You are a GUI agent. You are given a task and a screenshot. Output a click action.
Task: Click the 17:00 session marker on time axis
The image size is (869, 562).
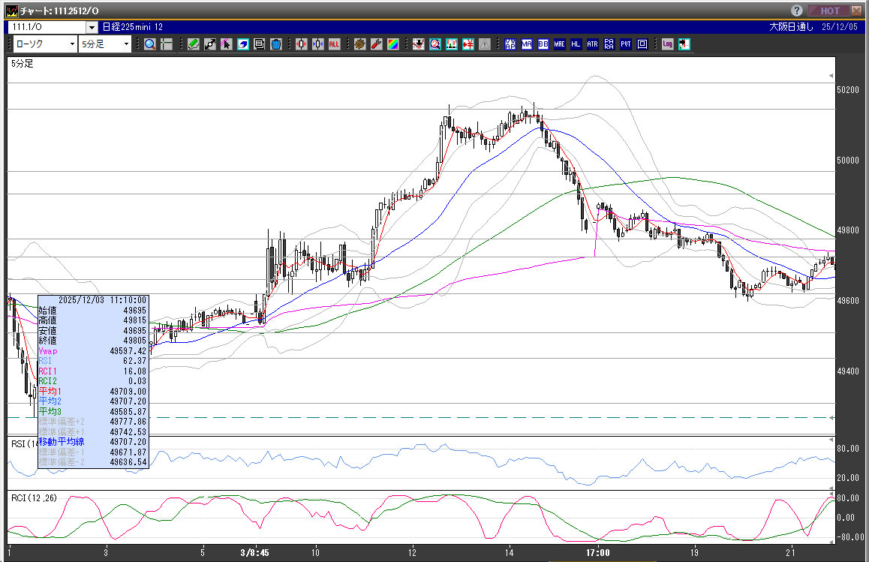[598, 553]
